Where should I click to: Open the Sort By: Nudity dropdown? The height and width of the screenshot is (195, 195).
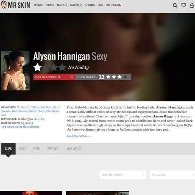pos(123,175)
